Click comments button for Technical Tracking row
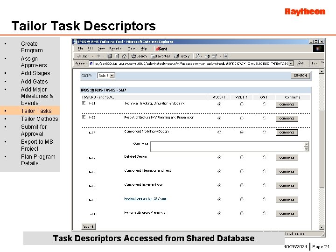Screen dimensions: 336x252 pos(287,105)
